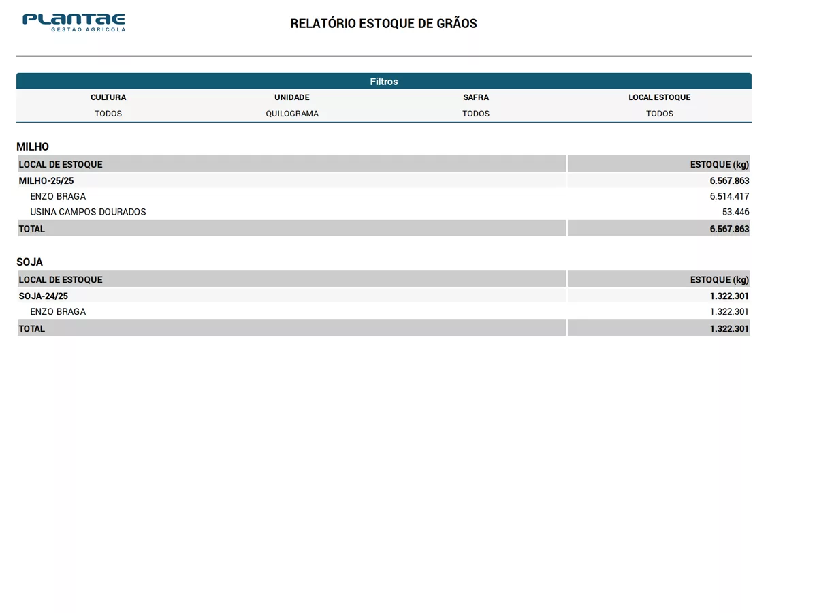The image size is (817, 613).
Task: Click the SOJA-24/25 group row
Action: click(x=384, y=296)
